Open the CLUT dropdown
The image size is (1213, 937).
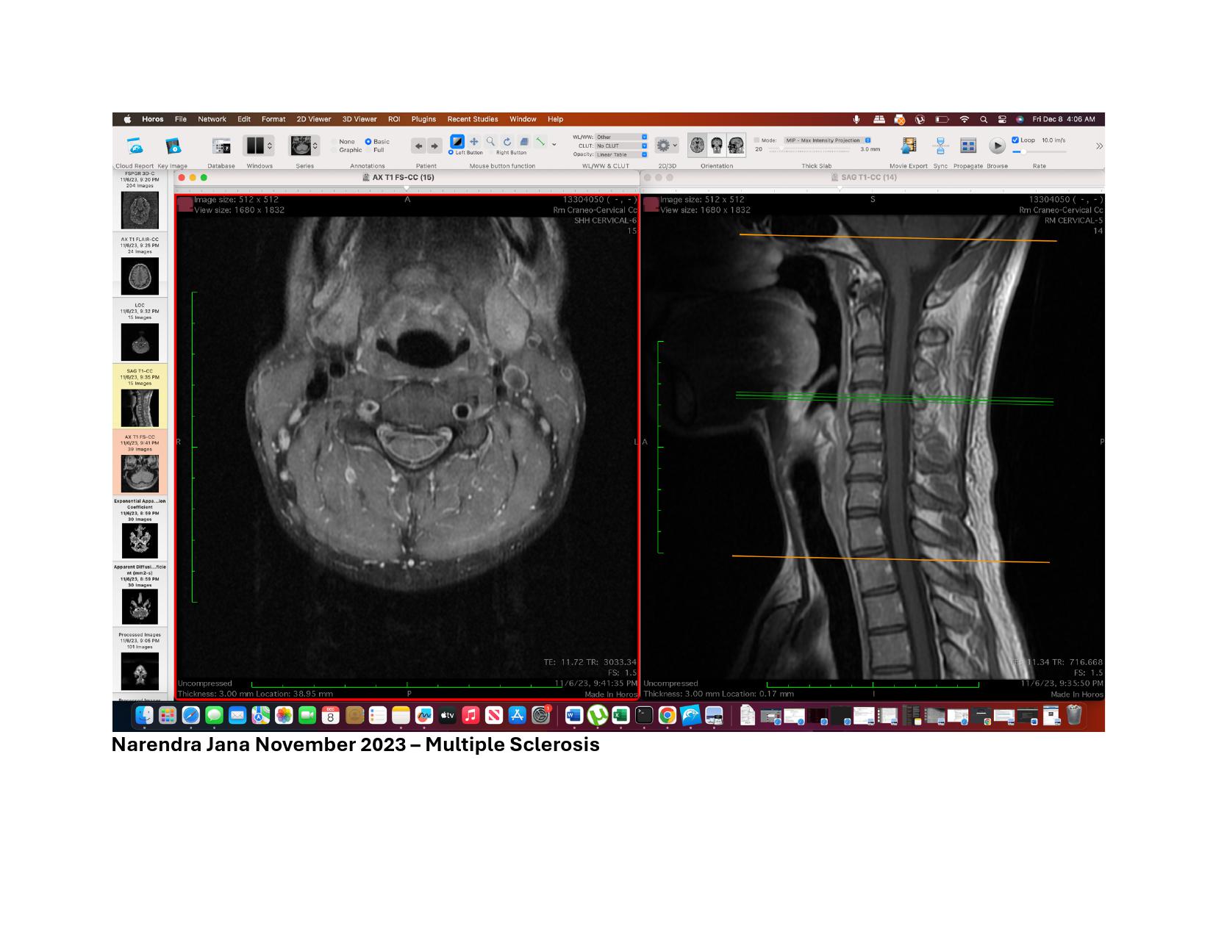(621, 146)
